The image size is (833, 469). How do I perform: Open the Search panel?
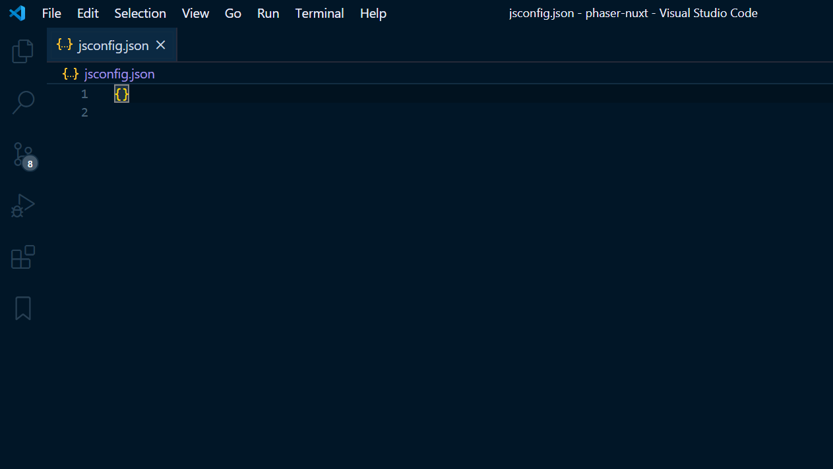pyautogui.click(x=22, y=103)
